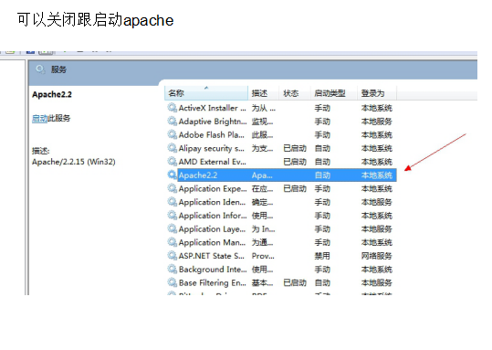The height and width of the screenshot is (350, 492).
Task: Click the Prov... description of ASP.NET State
Action: pyautogui.click(x=263, y=256)
